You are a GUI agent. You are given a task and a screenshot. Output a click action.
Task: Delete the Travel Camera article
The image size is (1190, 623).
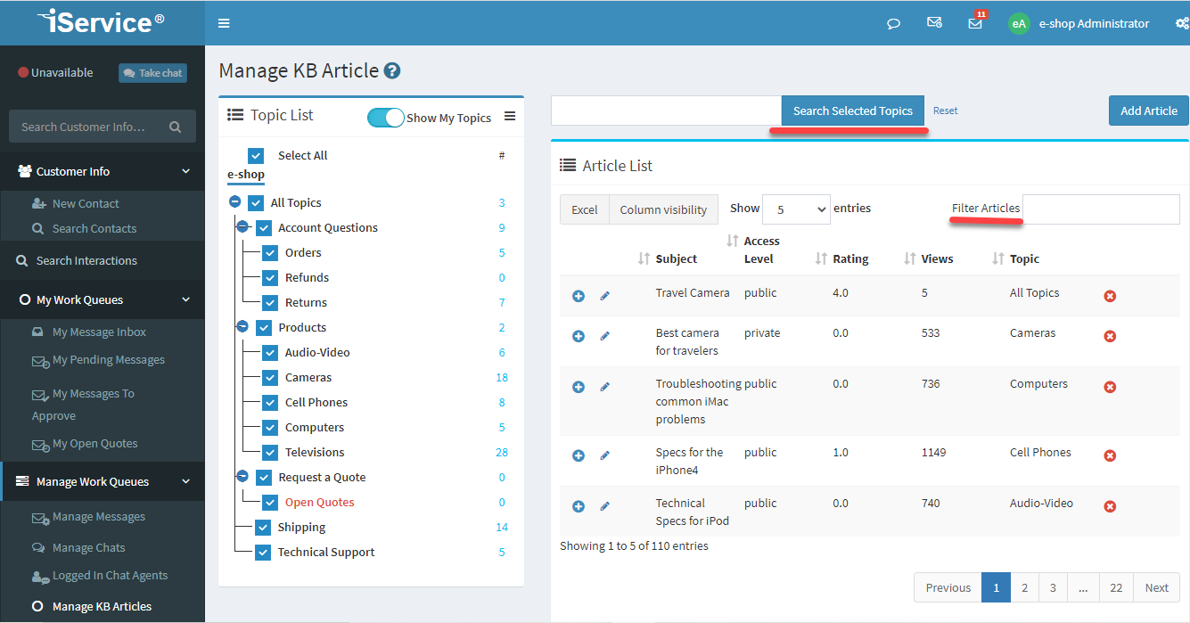(x=1110, y=296)
